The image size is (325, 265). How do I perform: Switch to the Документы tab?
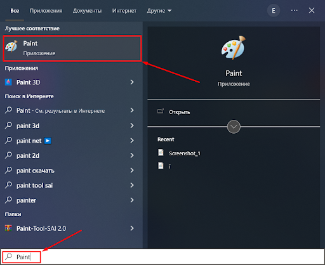(87, 11)
